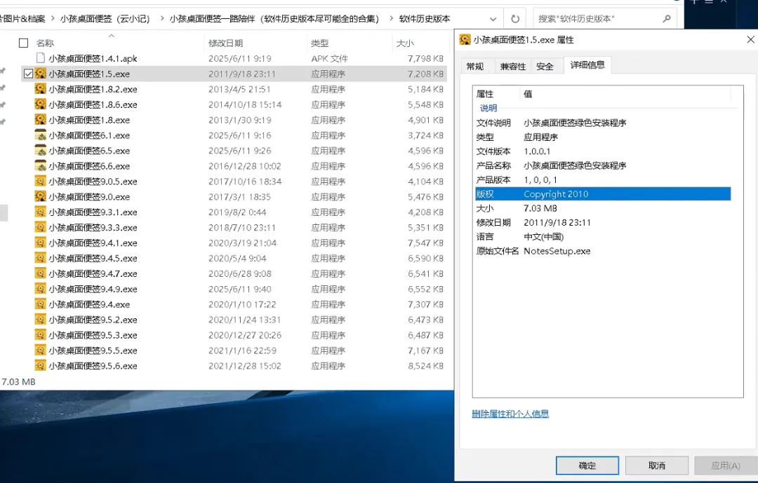Open the 安全 tab

[545, 67]
